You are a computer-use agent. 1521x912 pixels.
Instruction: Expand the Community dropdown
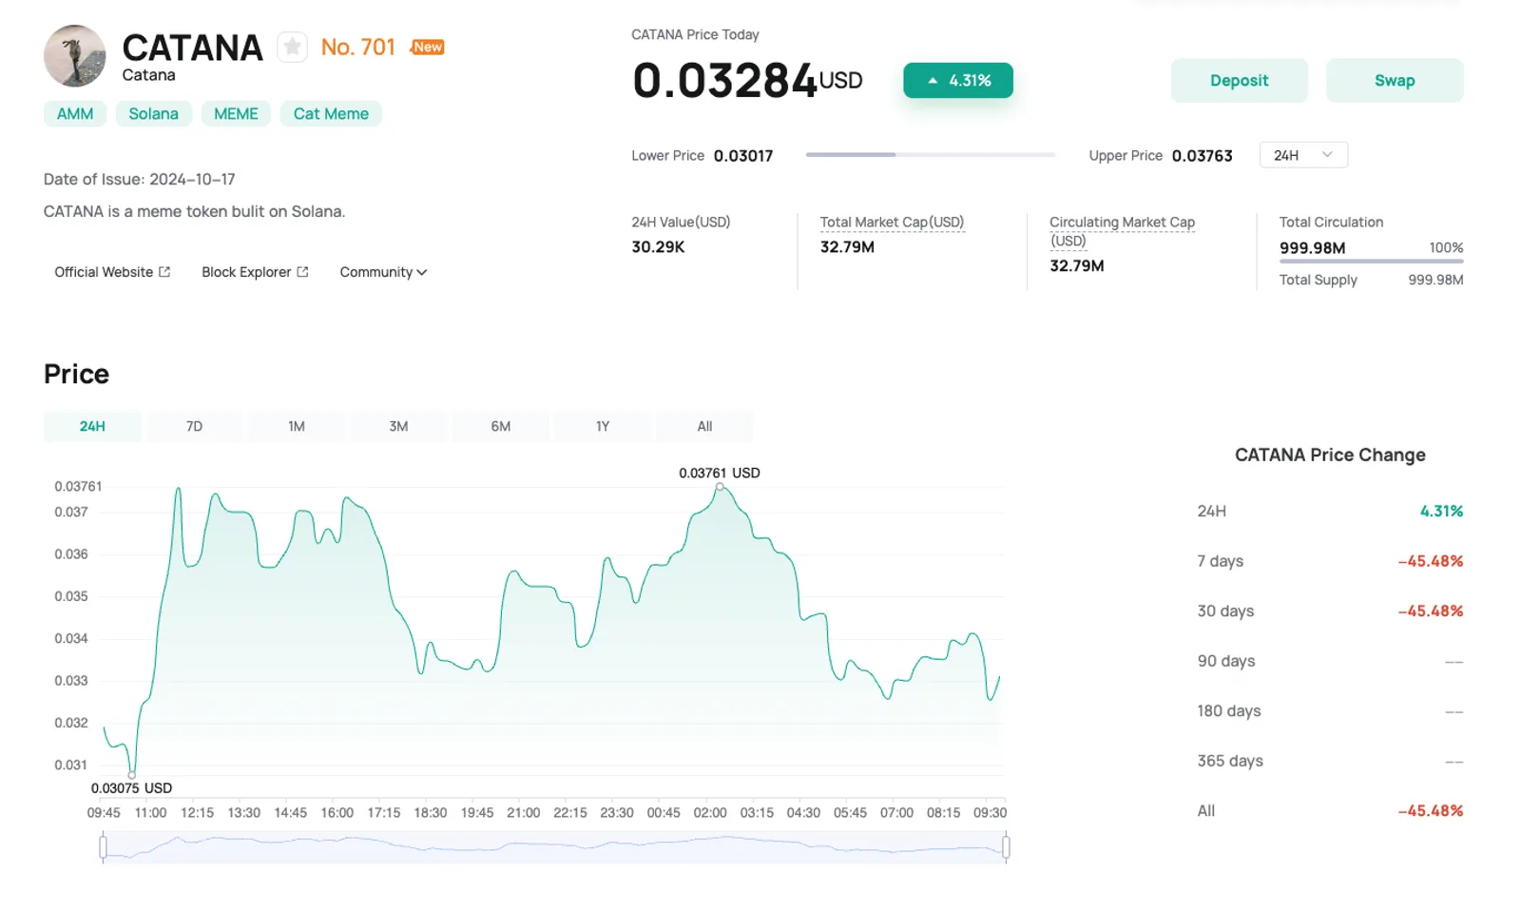pyautogui.click(x=383, y=272)
